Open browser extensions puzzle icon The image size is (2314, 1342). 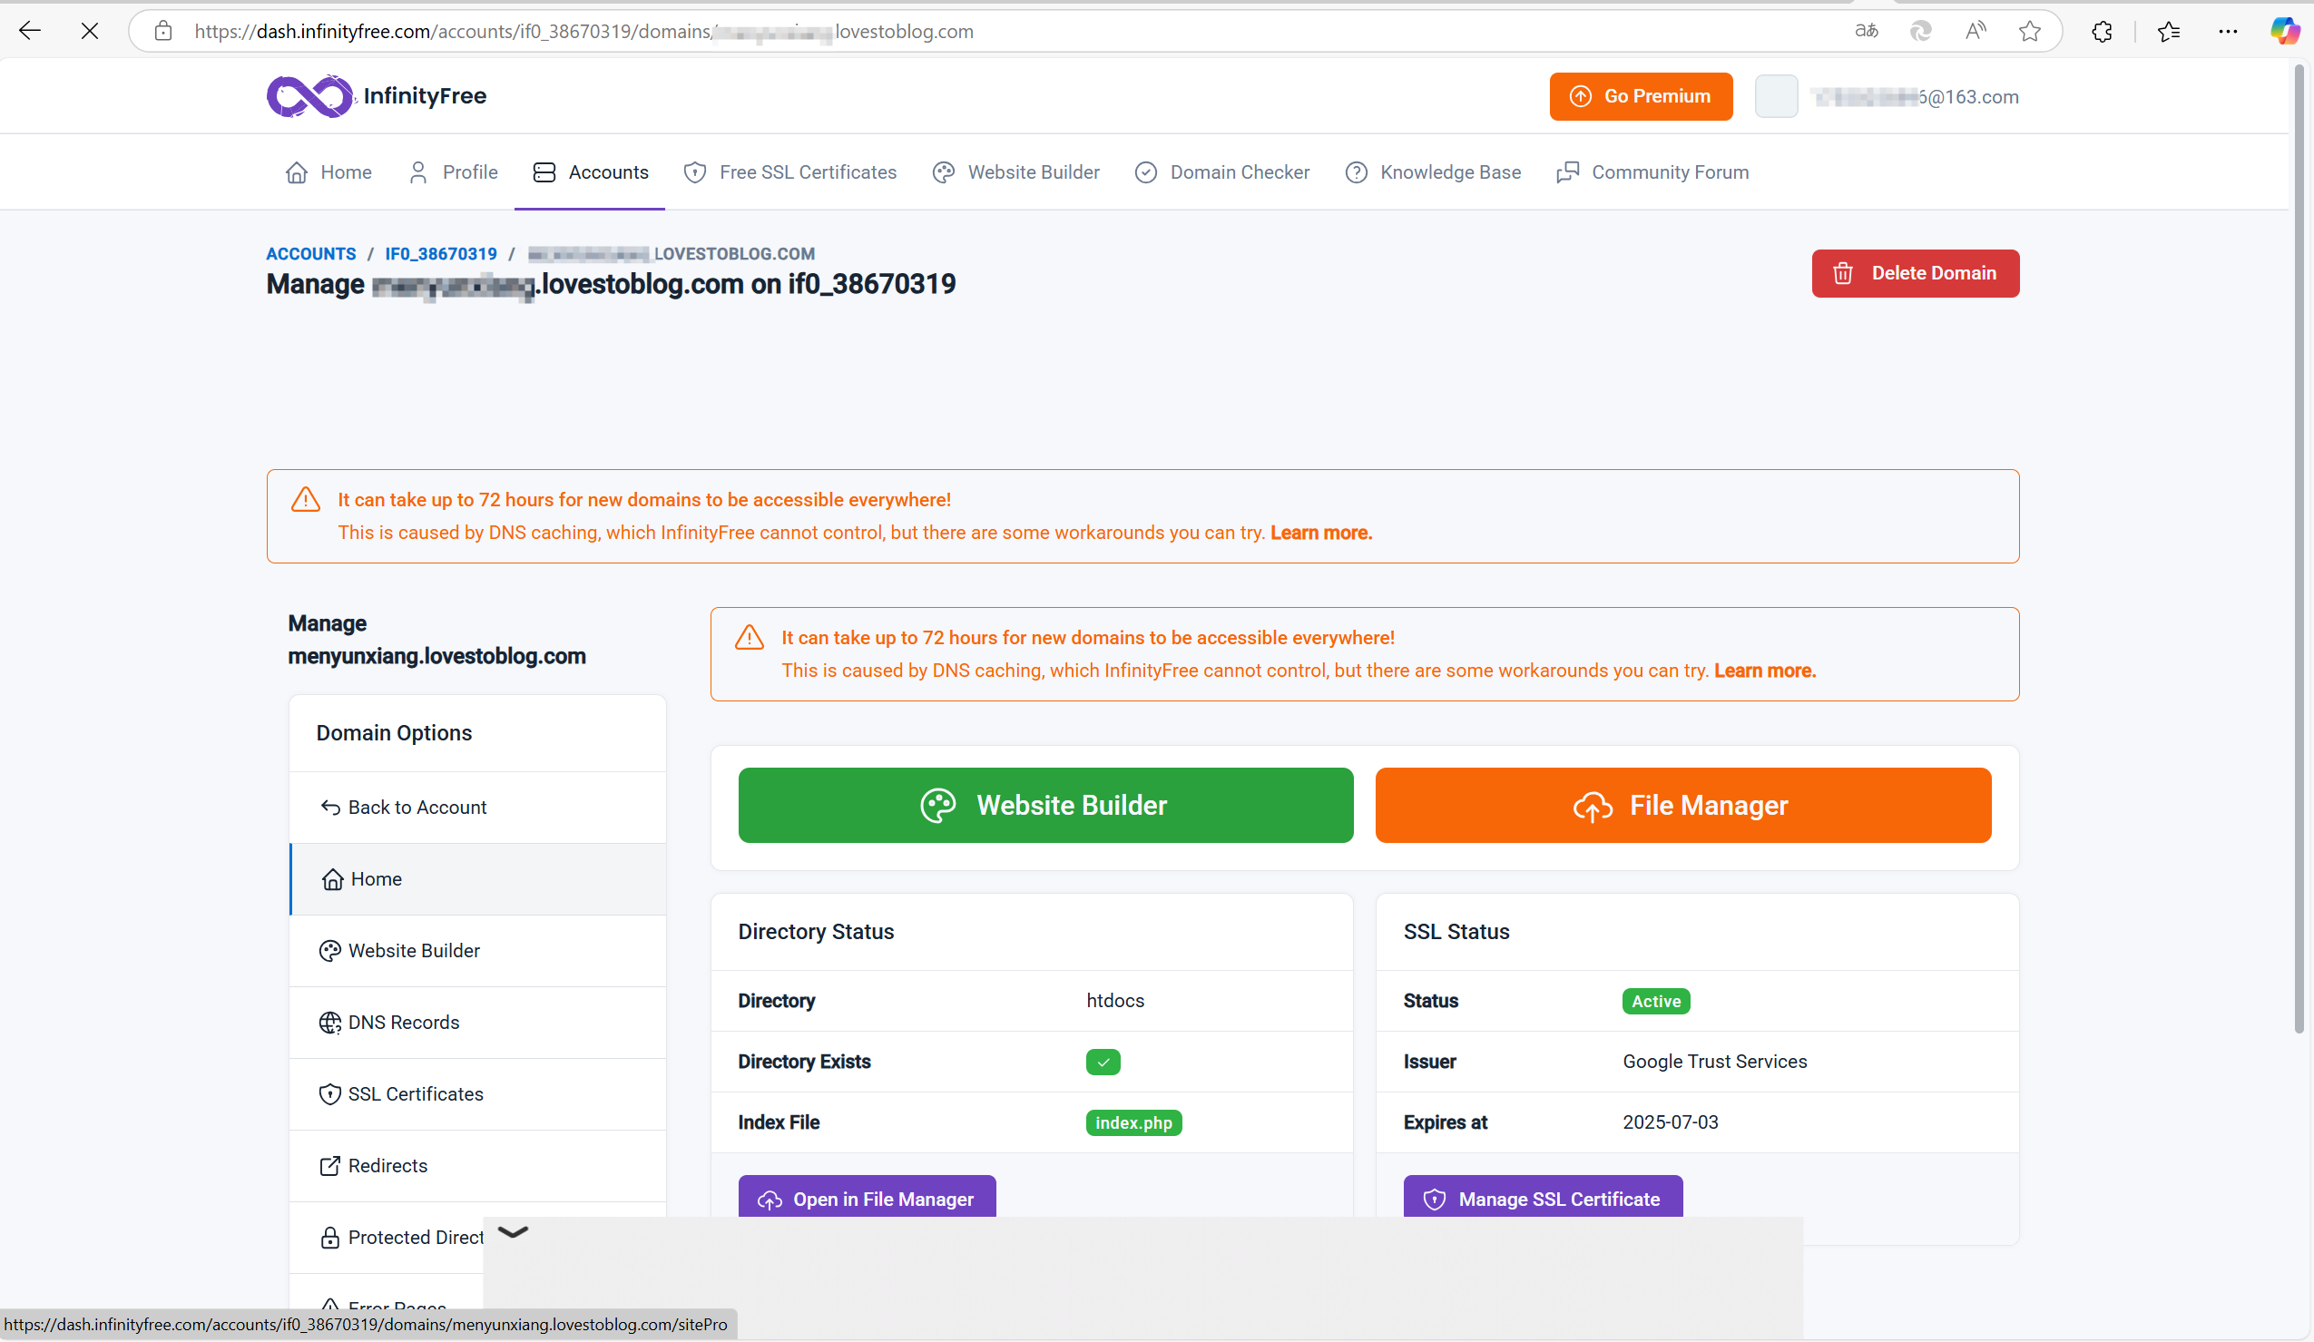click(x=2101, y=31)
